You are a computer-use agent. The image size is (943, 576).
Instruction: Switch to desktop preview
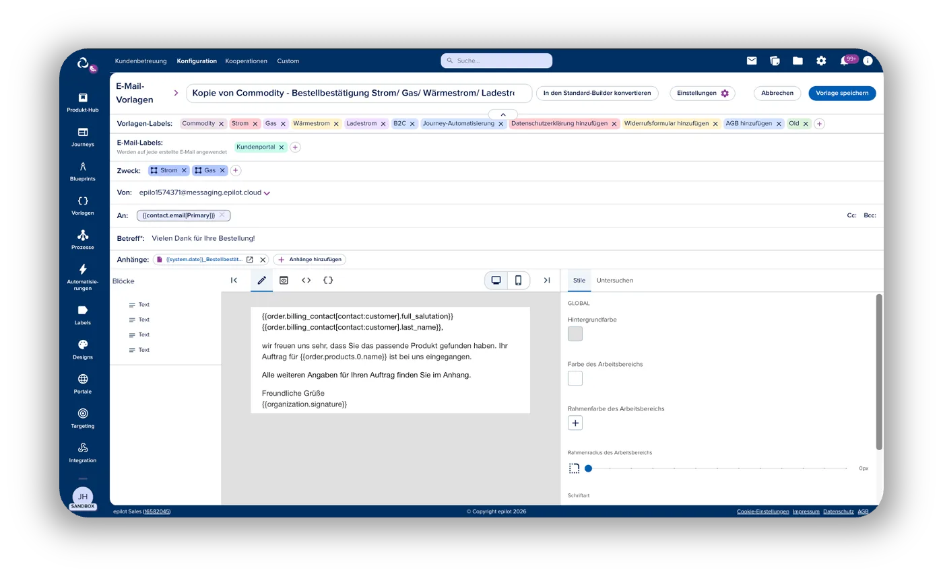[496, 280]
